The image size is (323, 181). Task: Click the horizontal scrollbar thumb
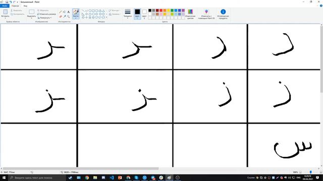81,169
